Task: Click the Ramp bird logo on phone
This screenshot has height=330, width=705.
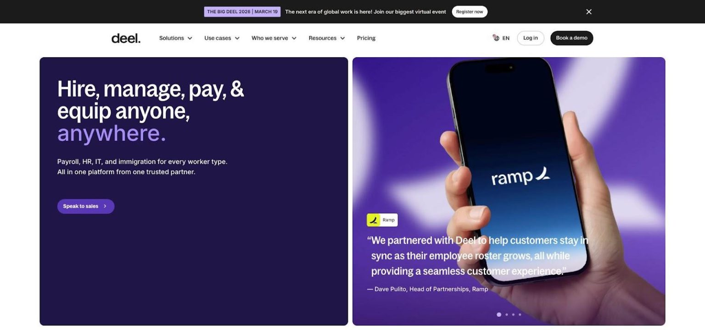Action: click(543, 174)
